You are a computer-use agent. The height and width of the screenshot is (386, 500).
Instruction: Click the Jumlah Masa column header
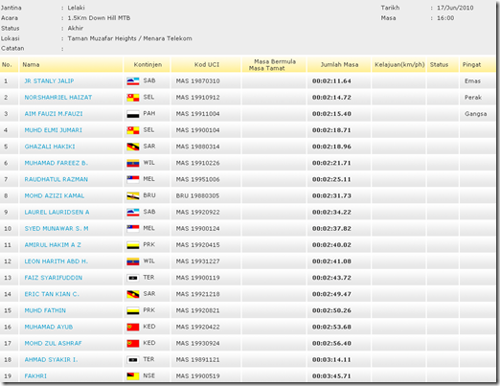coord(339,65)
